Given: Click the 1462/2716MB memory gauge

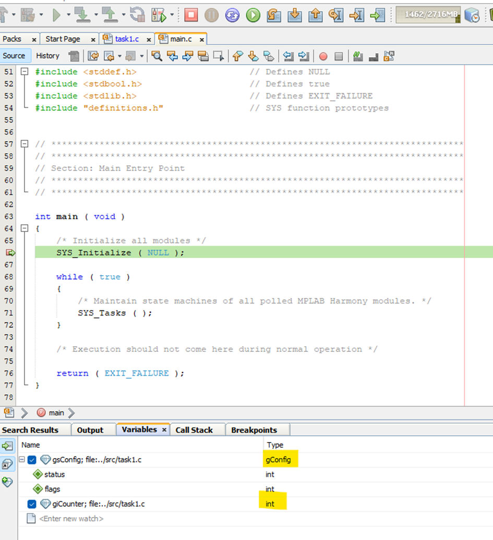Looking at the screenshot, I should [428, 15].
